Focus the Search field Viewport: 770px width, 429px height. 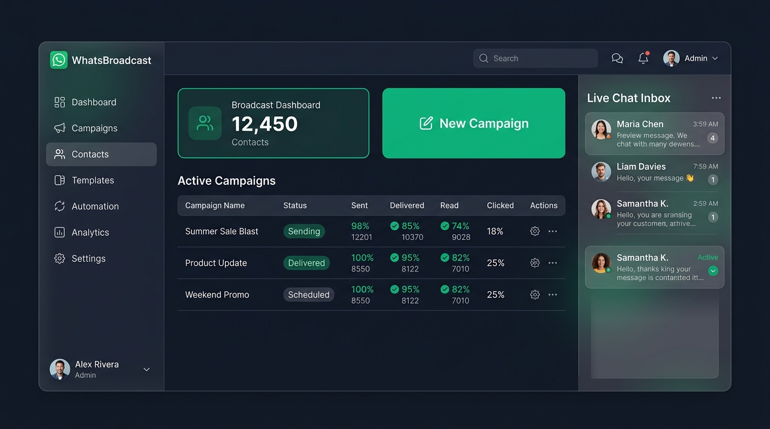point(536,58)
